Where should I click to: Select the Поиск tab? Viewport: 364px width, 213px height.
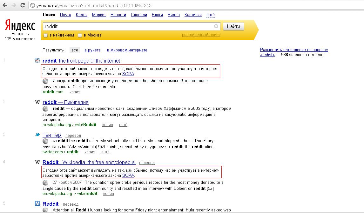49,15
